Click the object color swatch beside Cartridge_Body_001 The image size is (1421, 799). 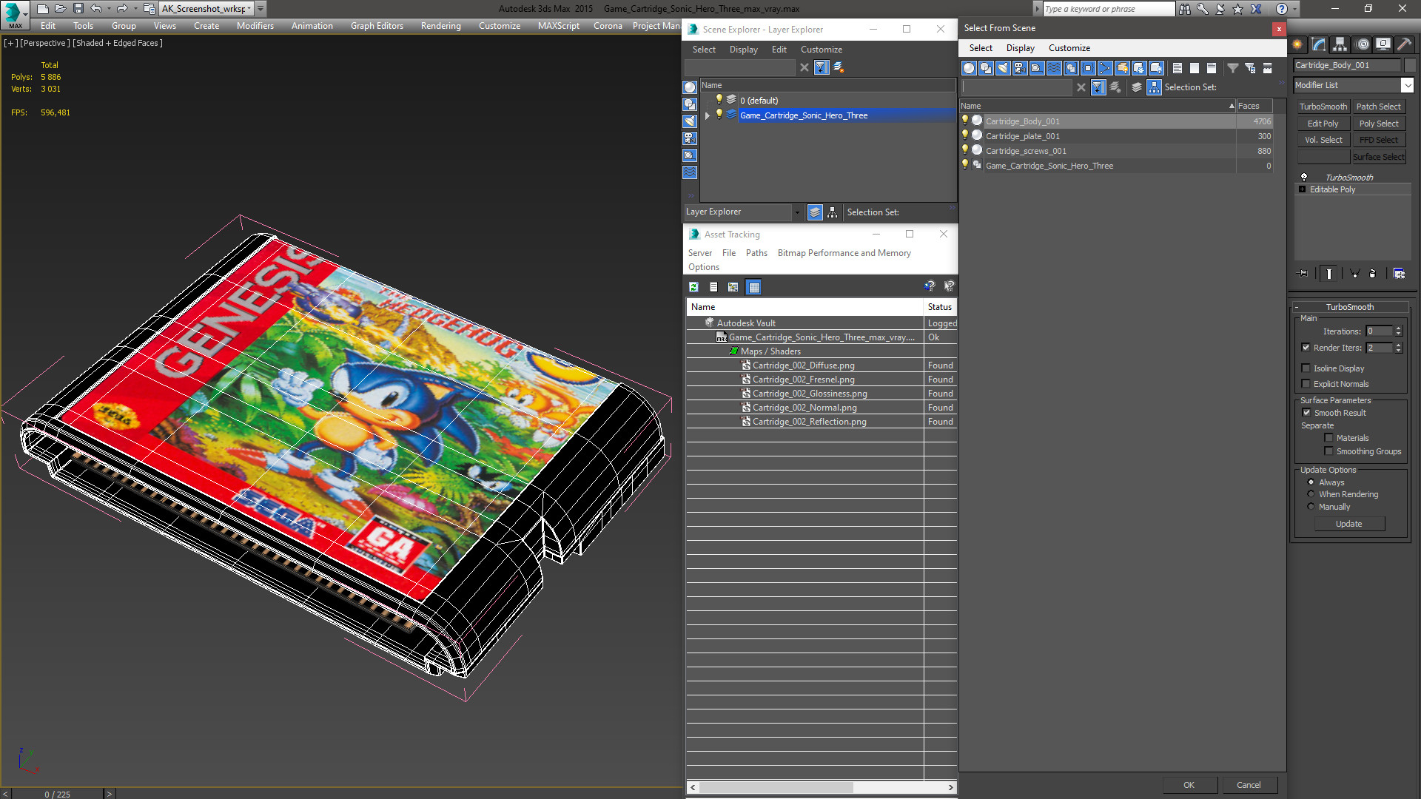[x=1409, y=65]
